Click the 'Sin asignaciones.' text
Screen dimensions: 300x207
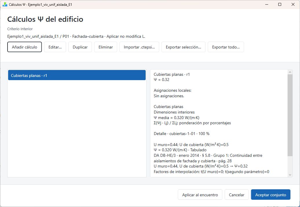tap(169, 96)
